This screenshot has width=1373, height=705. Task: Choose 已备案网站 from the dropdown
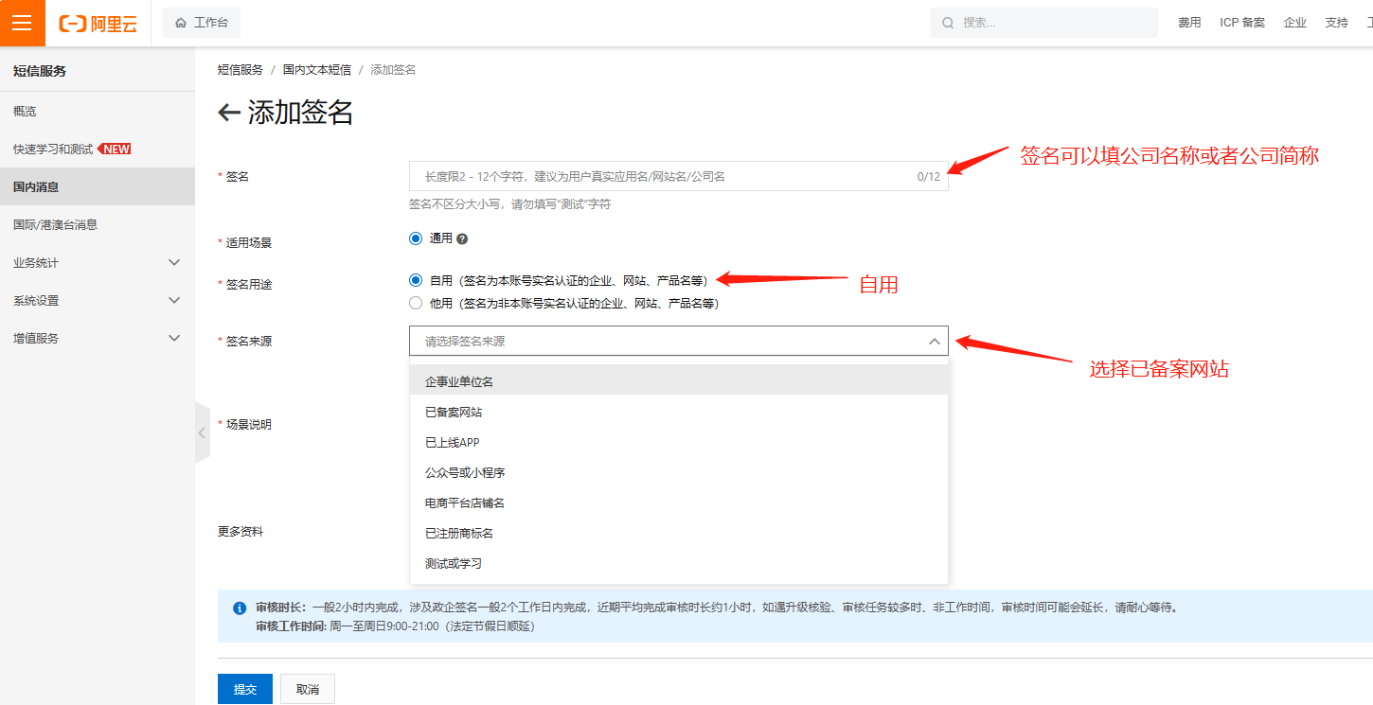(x=678, y=412)
